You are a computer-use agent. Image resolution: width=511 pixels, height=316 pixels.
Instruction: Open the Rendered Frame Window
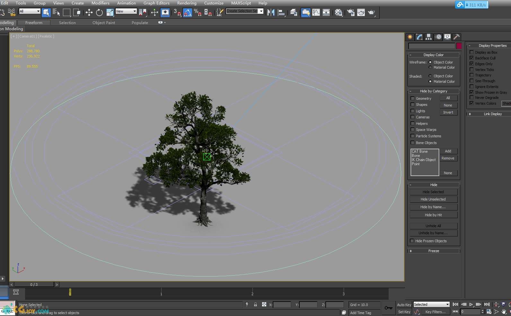tap(361, 13)
